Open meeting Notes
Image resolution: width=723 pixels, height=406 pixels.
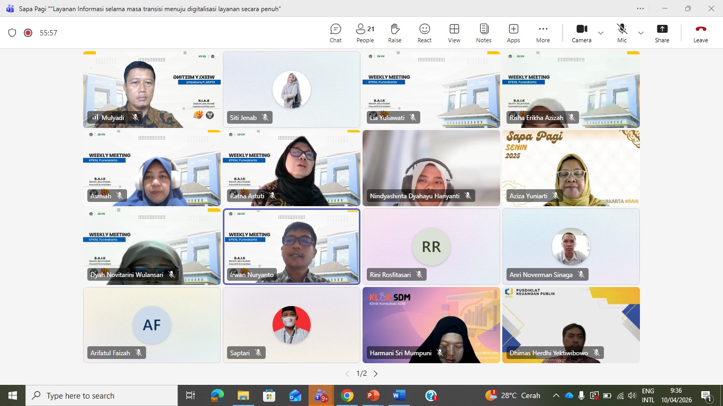click(484, 33)
